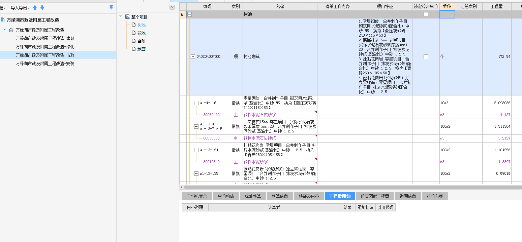Collapse the A1-13-135 row expander
Image resolution: width=522 pixels, height=242 pixels.
point(196,173)
